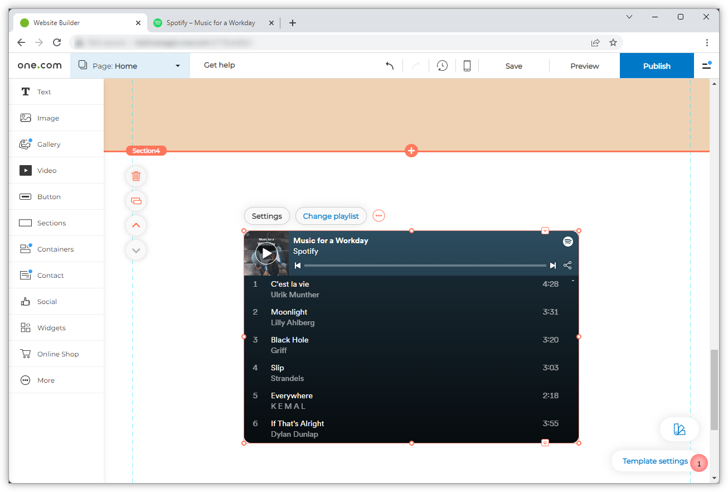Click the Spotify player progress bar
Image resolution: width=728 pixels, height=492 pixels.
coord(425,266)
